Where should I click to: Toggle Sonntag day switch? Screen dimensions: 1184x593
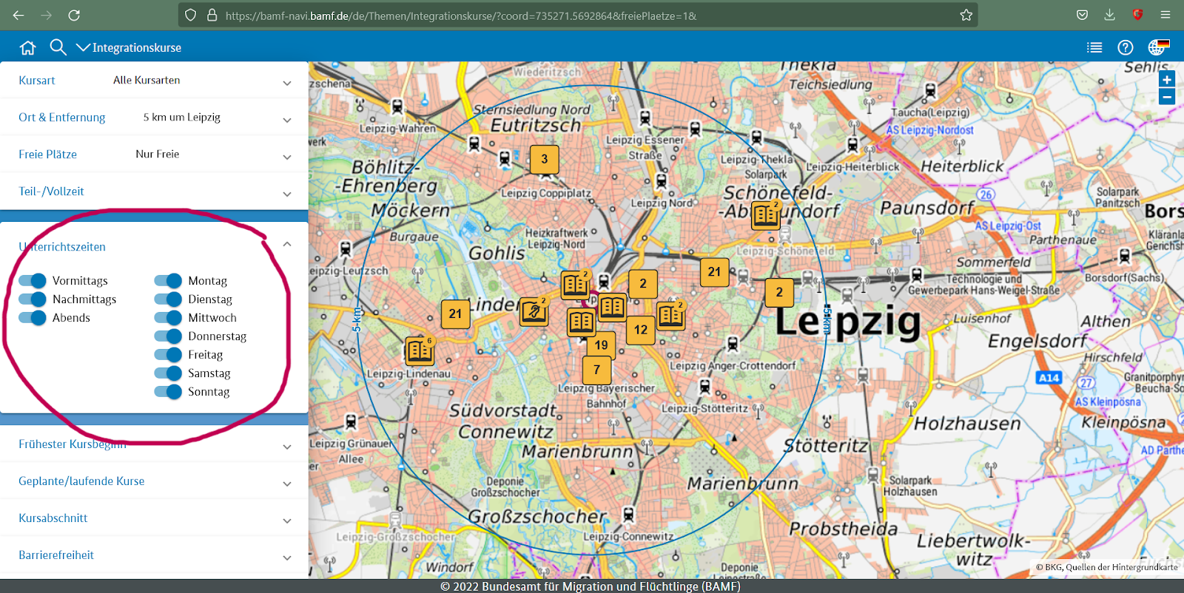pos(168,391)
